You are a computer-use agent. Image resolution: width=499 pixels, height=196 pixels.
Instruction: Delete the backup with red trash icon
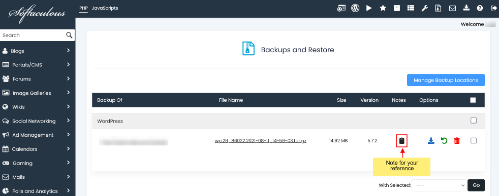coord(457,140)
